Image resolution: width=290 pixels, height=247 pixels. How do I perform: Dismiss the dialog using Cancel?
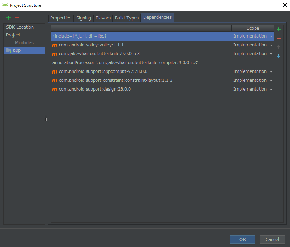272,239
